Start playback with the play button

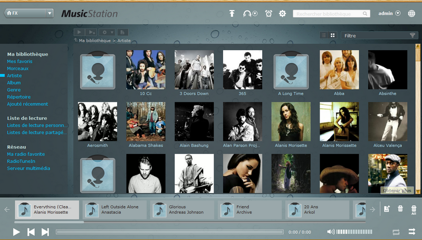(16, 232)
